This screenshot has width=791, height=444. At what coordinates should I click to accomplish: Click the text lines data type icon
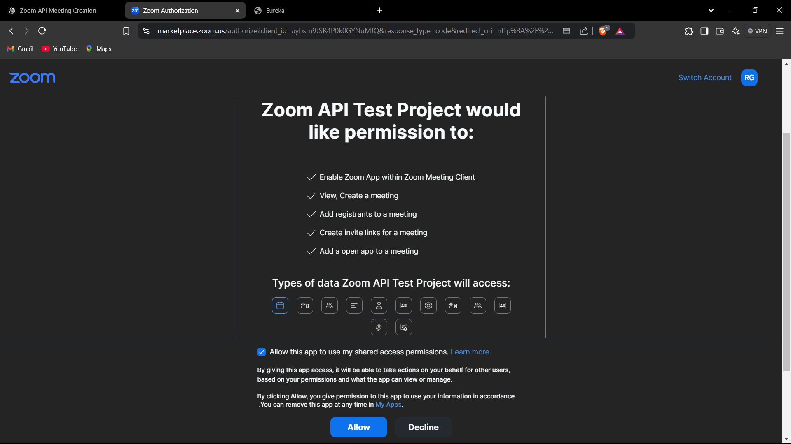[x=354, y=305]
